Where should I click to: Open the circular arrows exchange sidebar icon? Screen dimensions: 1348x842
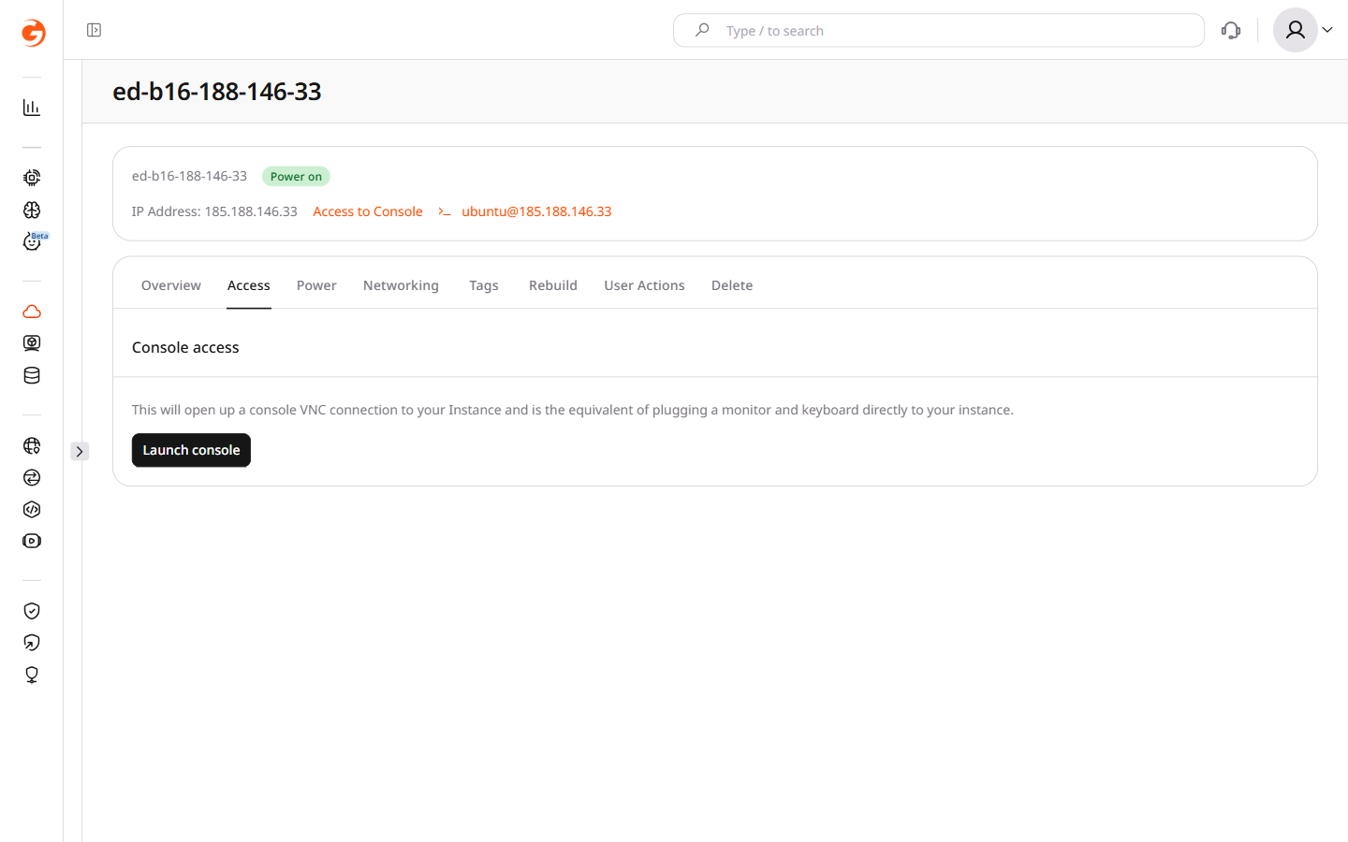click(x=32, y=477)
